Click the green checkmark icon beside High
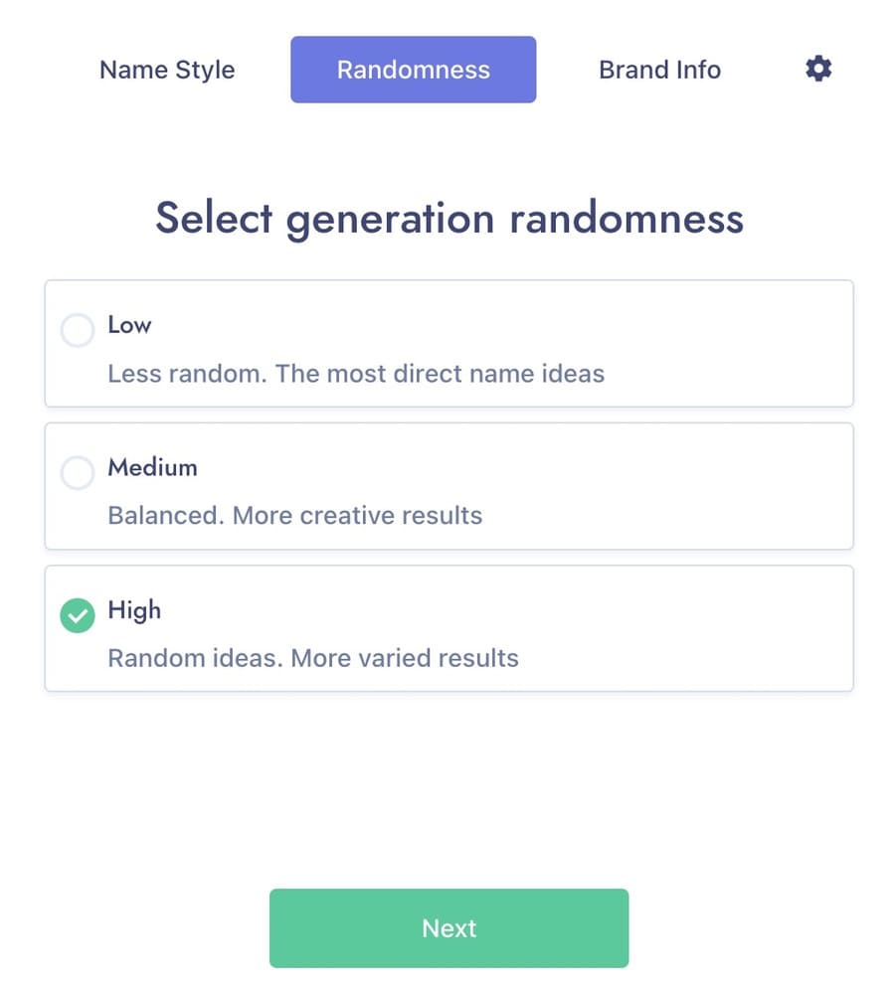The image size is (895, 990). (x=77, y=615)
